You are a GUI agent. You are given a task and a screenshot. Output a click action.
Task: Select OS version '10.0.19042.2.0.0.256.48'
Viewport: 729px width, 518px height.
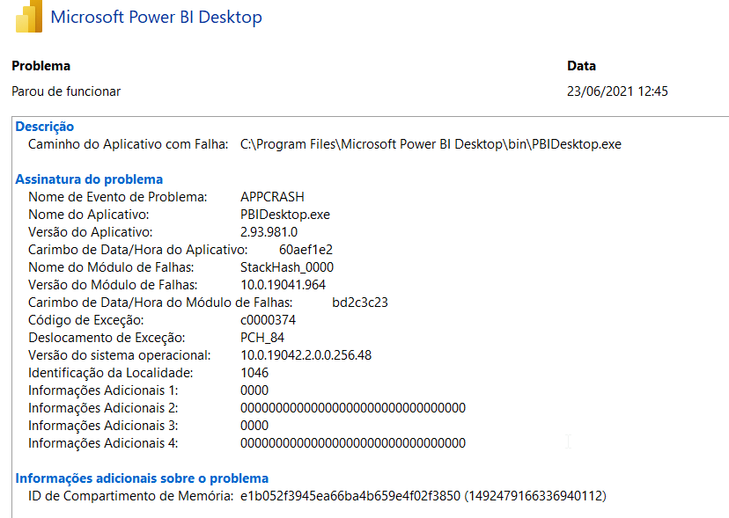pos(306,355)
